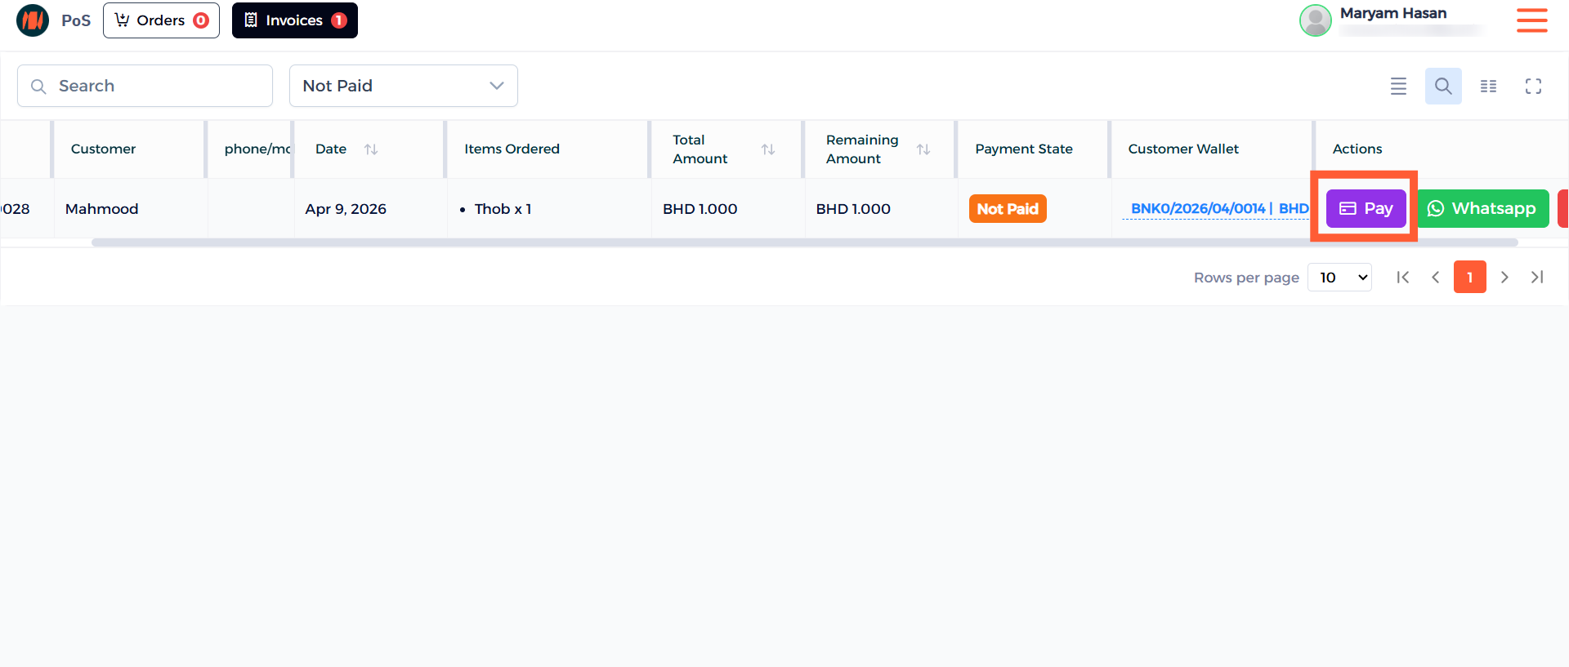1569x667 pixels.
Task: Click in the Search input field
Action: point(145,86)
